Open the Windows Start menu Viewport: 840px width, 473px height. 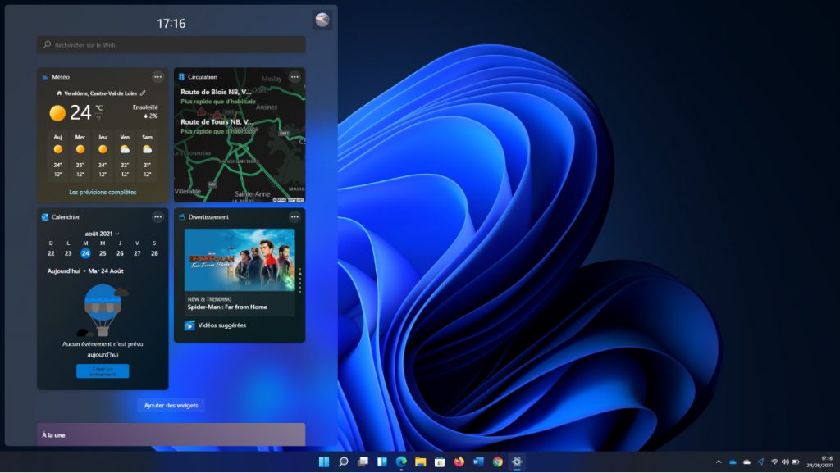324,462
